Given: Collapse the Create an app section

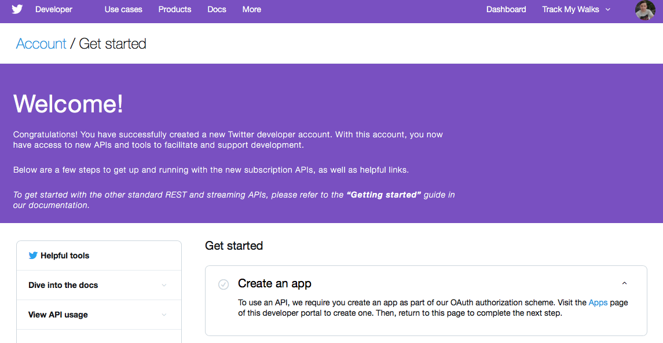Looking at the screenshot, I should click(624, 283).
